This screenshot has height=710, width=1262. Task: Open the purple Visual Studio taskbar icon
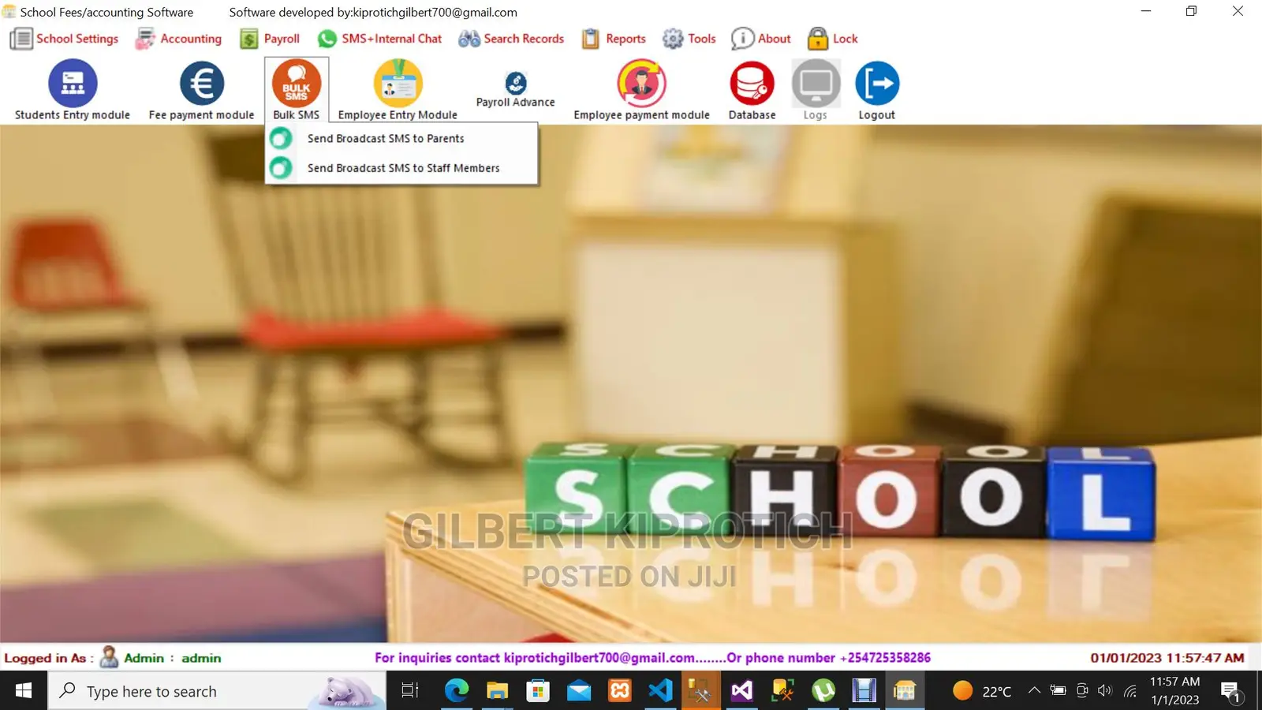741,691
